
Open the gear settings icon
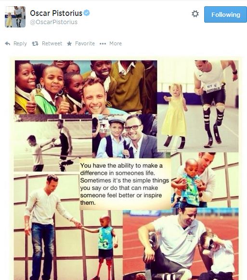[195, 14]
